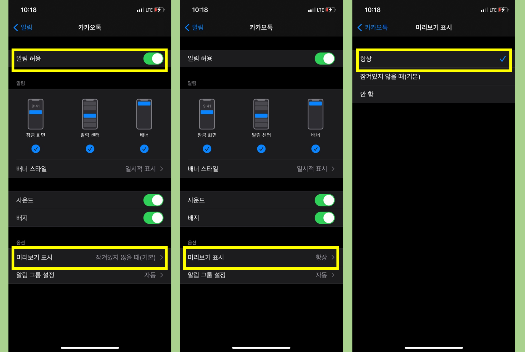Toggle 알림 허용 switch in middle screen

click(325, 59)
